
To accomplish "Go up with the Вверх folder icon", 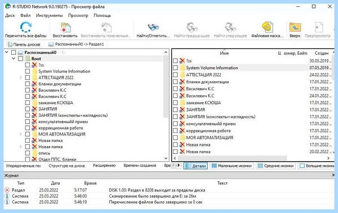I will coord(295,28).
